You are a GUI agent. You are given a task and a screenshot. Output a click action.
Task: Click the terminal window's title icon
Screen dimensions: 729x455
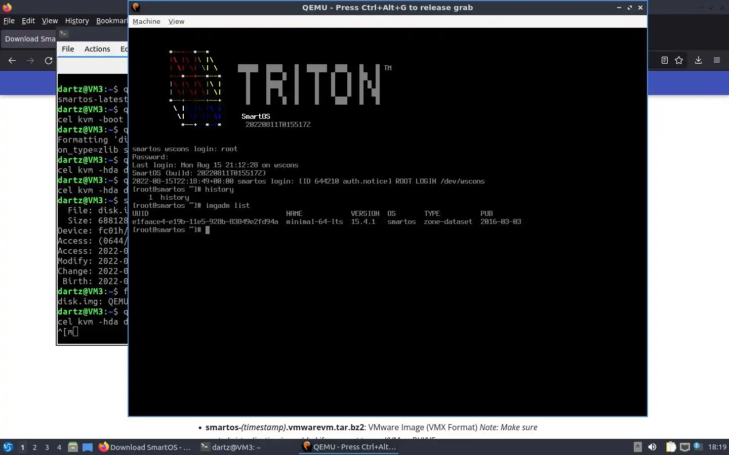coord(63,34)
